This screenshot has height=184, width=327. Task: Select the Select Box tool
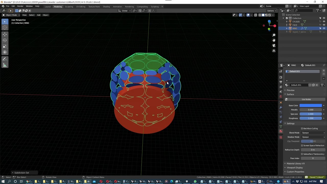[x=5, y=22]
